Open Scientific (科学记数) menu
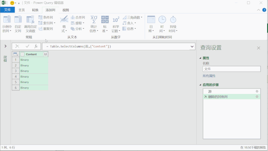Image resolution: width=268 pixels, height=151 pixels. pyautogui.click(x=116, y=24)
